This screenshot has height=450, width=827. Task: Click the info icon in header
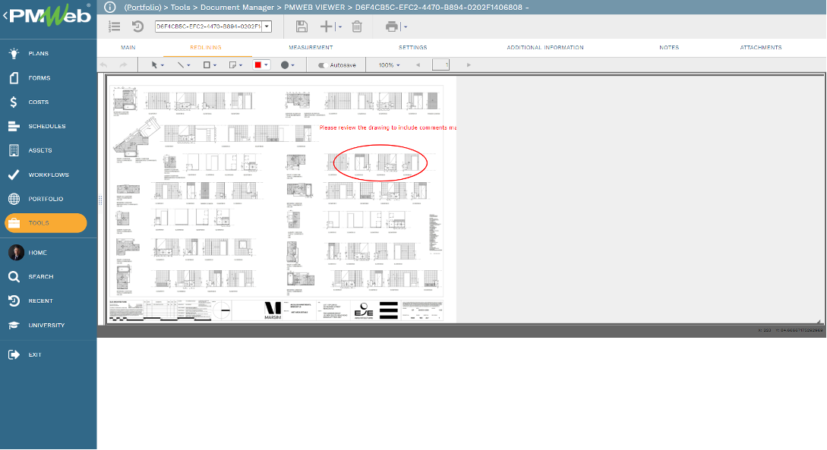109,8
